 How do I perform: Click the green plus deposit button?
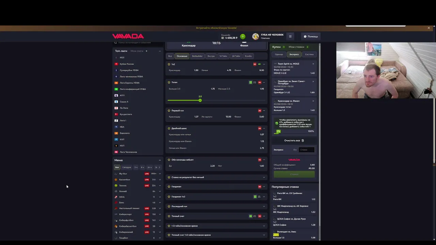(243, 36)
